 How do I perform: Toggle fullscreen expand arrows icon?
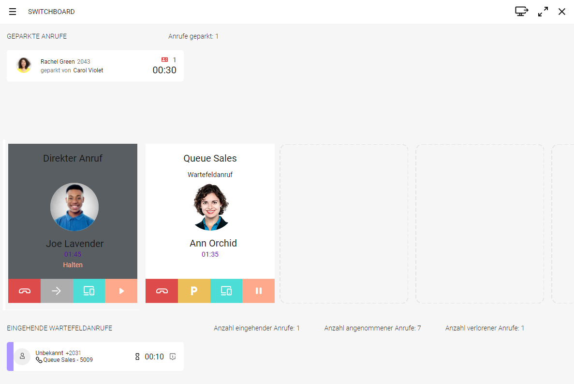(543, 12)
